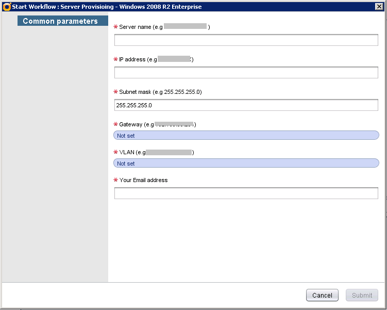Focus the IP address text box
This screenshot has width=387, height=310.
pyautogui.click(x=246, y=73)
